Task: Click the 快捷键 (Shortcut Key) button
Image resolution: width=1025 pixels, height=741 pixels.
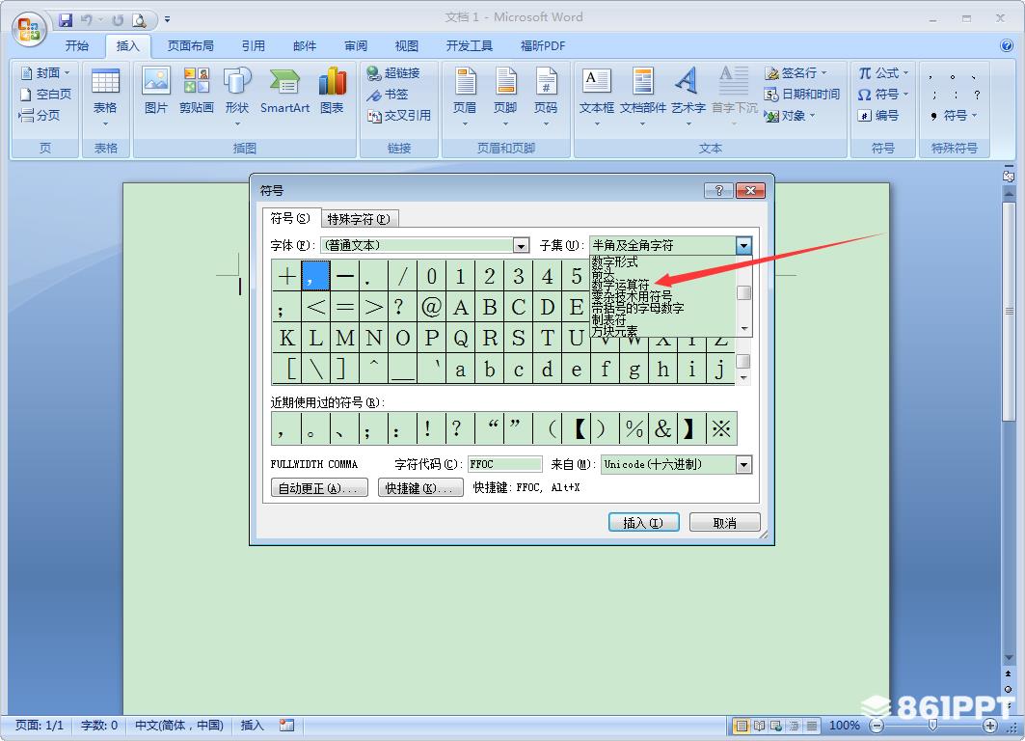Action: click(420, 488)
